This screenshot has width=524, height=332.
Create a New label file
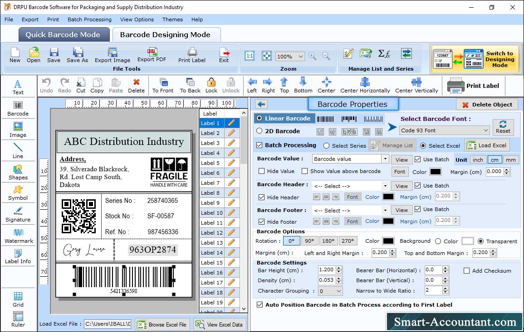15,55
